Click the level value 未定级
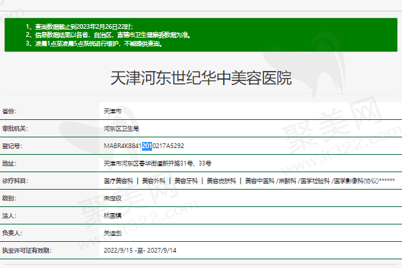Image resolution: width=402 pixels, height=268 pixels. click(113, 199)
